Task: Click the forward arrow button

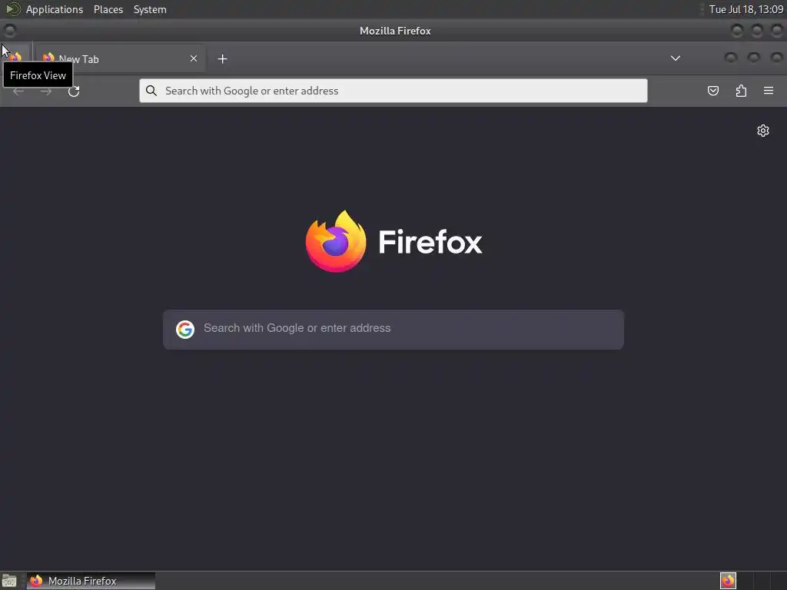Action: click(x=46, y=91)
